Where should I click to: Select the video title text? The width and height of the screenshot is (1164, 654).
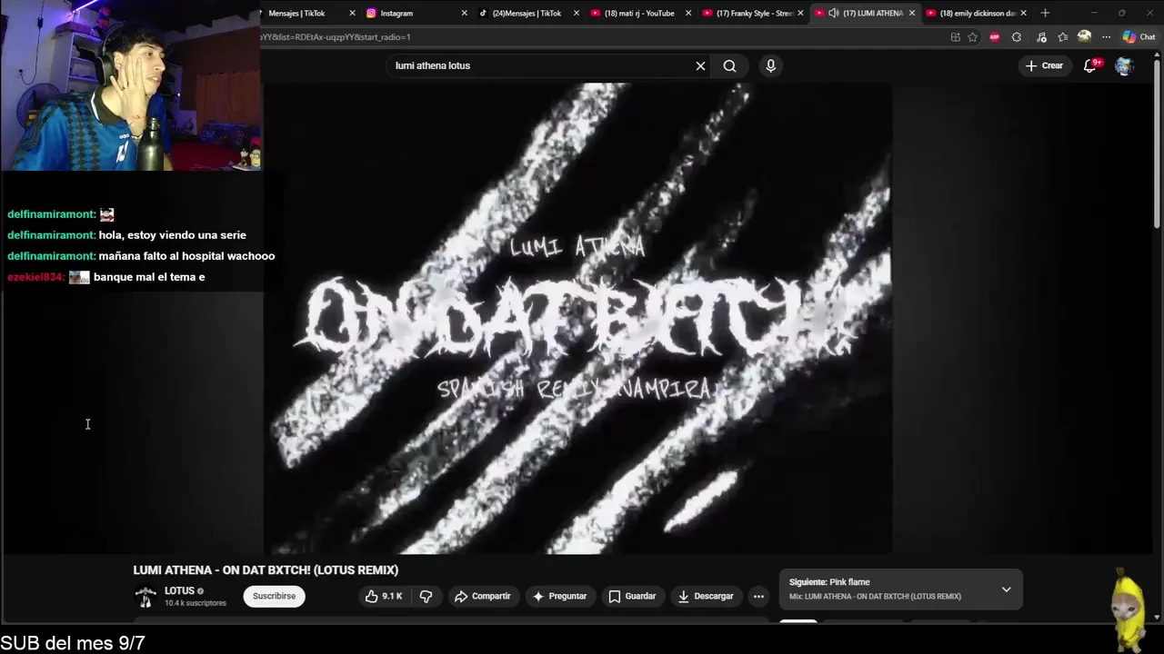[266, 570]
